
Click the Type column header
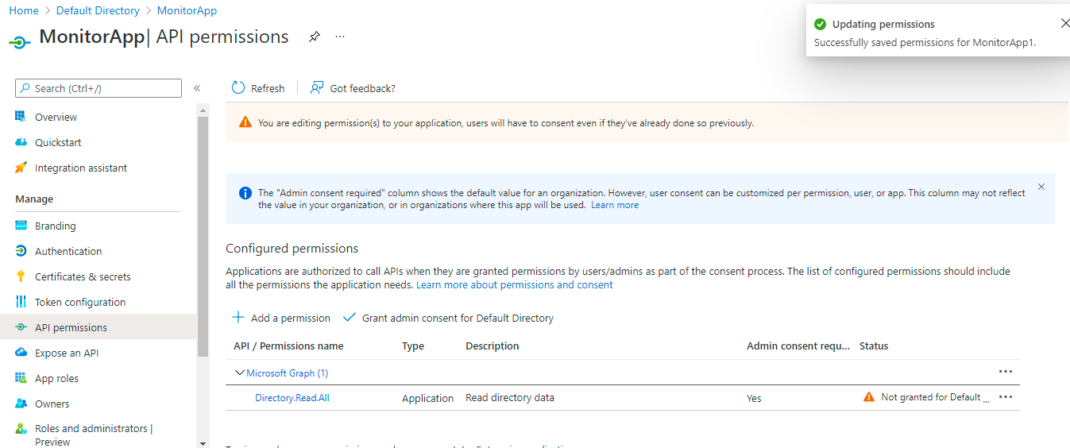413,346
